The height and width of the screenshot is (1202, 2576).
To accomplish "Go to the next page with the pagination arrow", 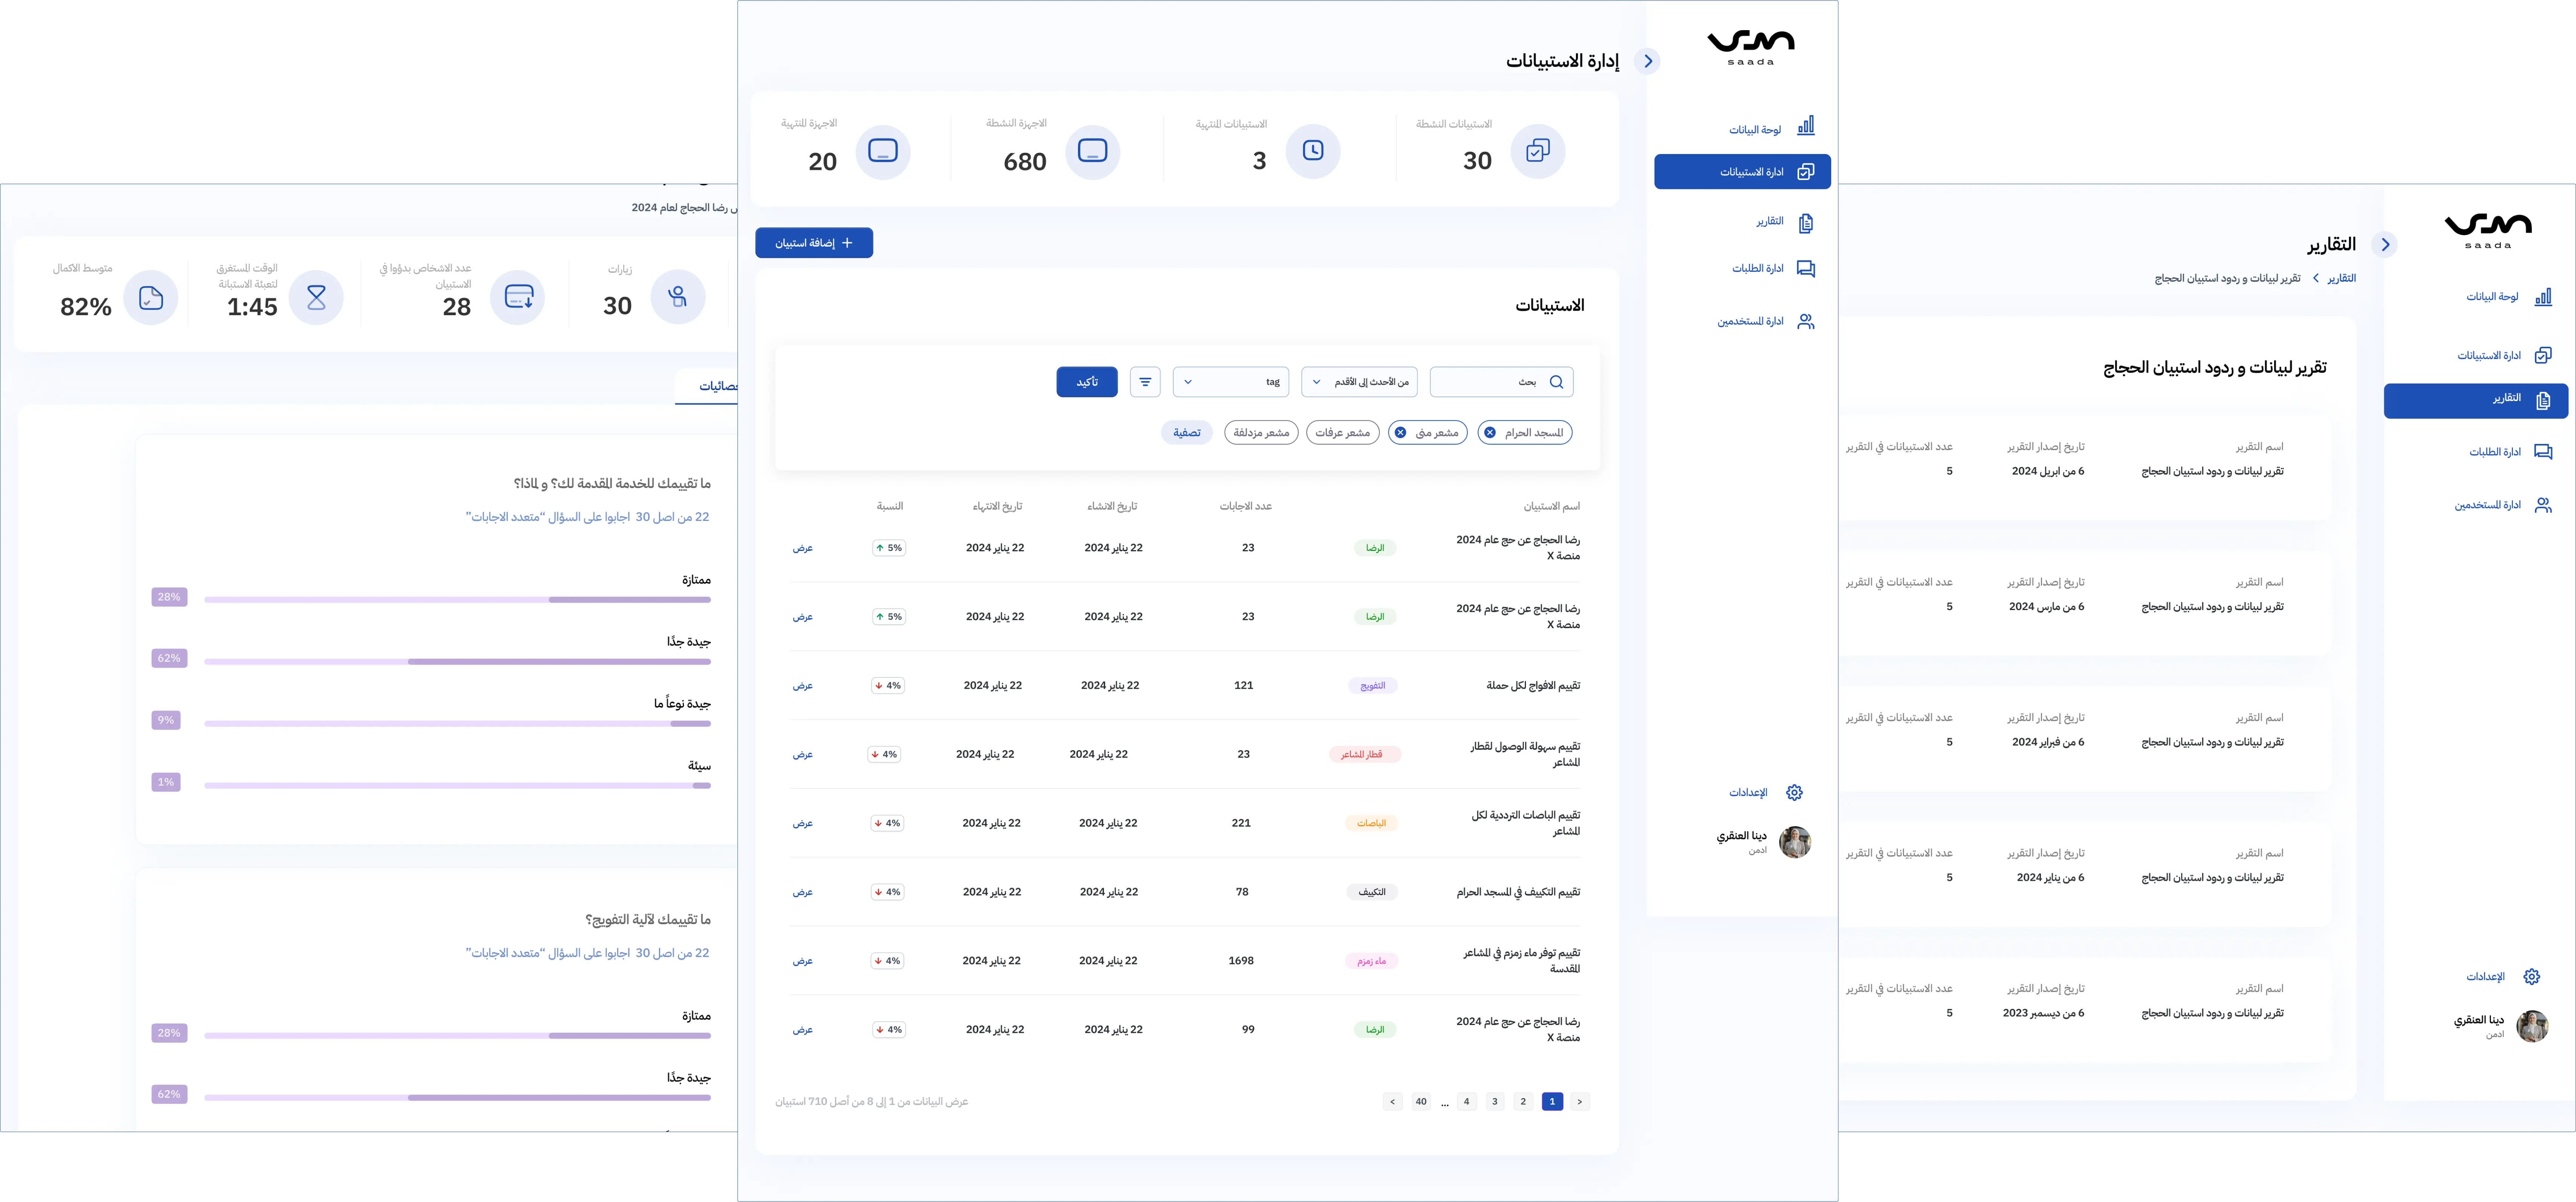I will [x=1393, y=1101].
